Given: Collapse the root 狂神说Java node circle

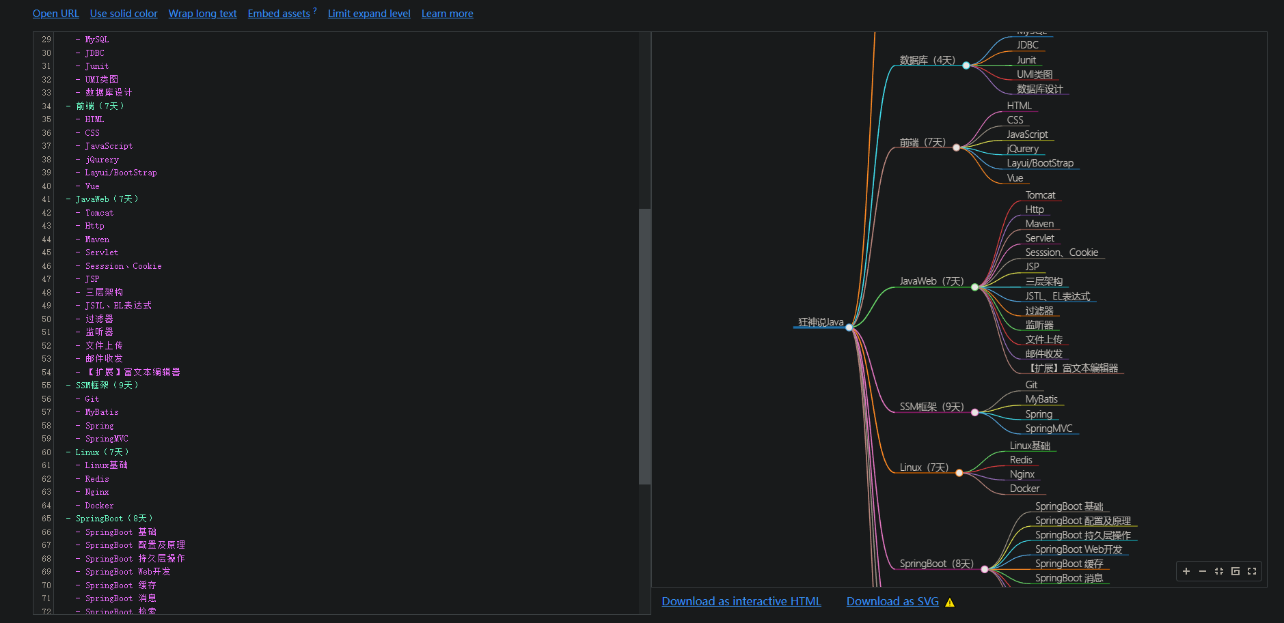Looking at the screenshot, I should click(849, 328).
